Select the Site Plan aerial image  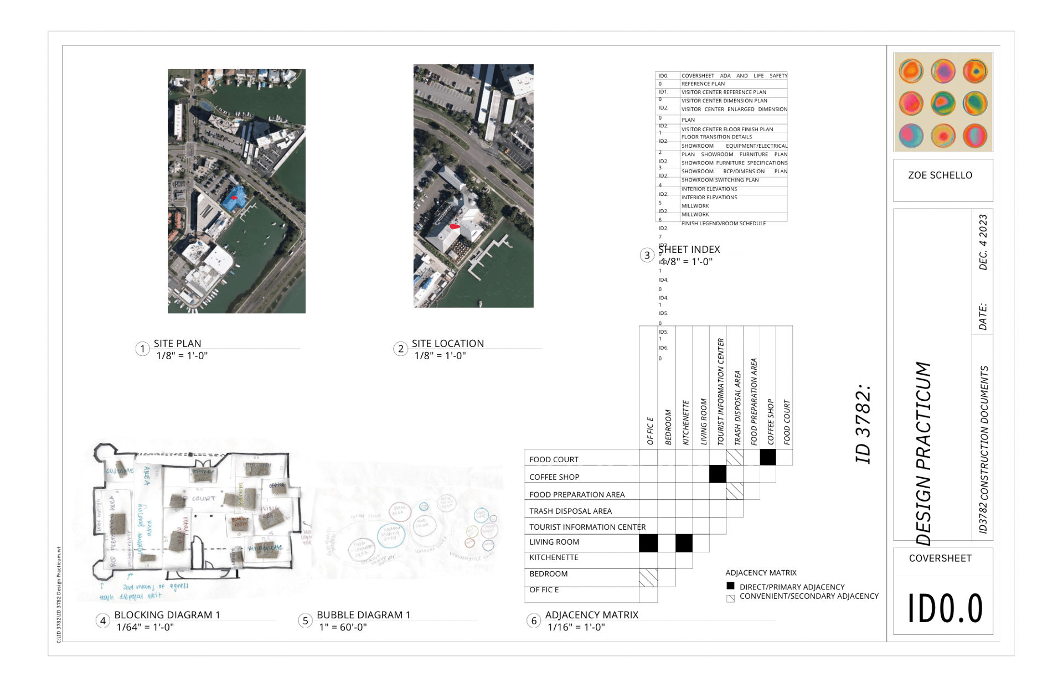click(236, 191)
